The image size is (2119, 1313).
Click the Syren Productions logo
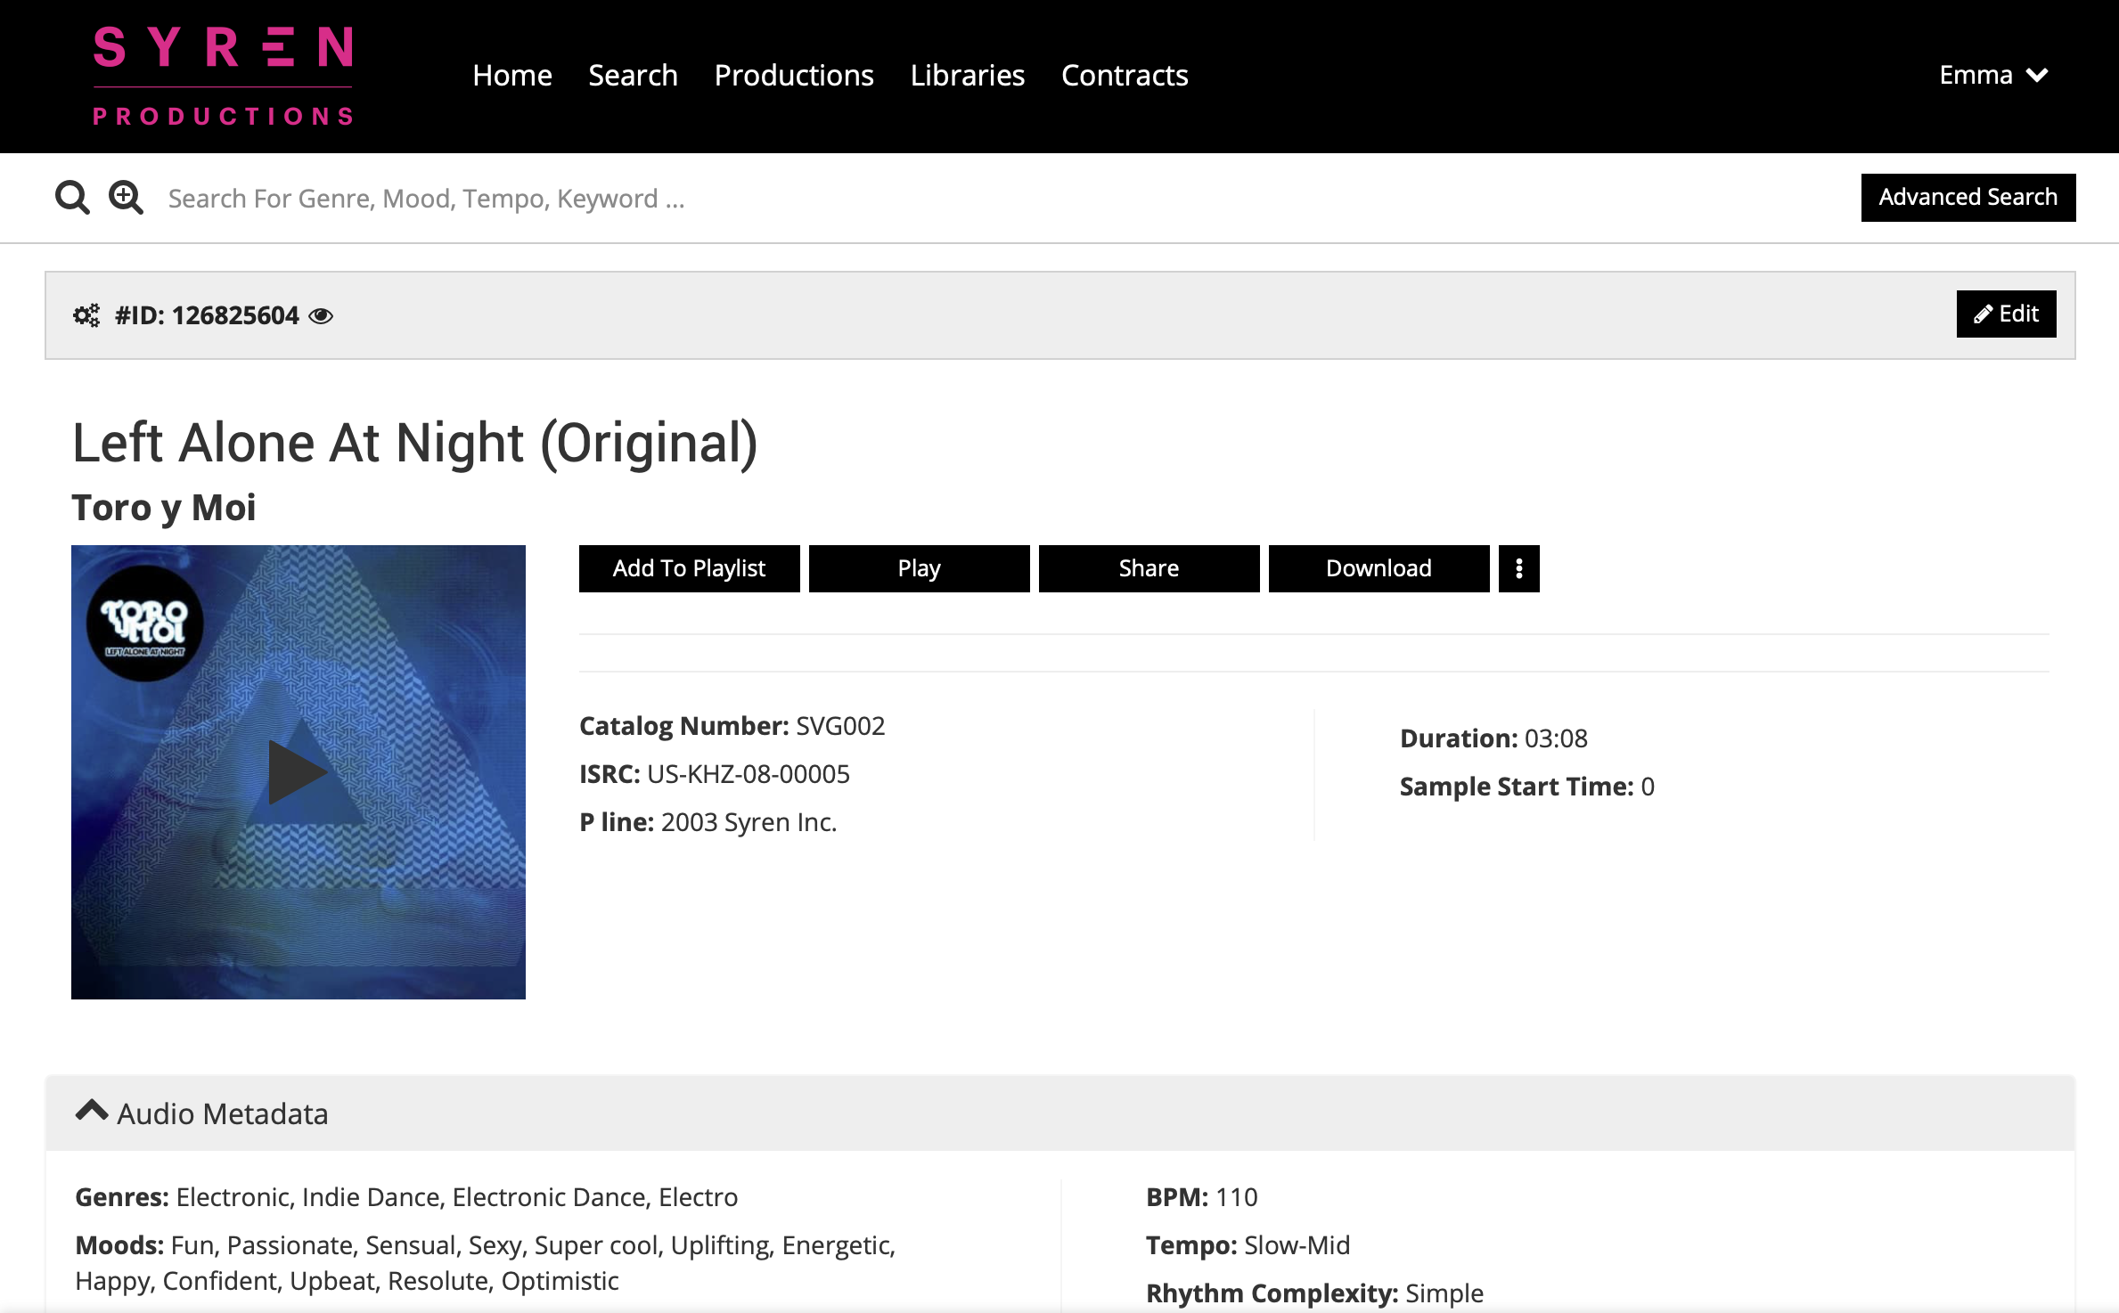click(223, 76)
